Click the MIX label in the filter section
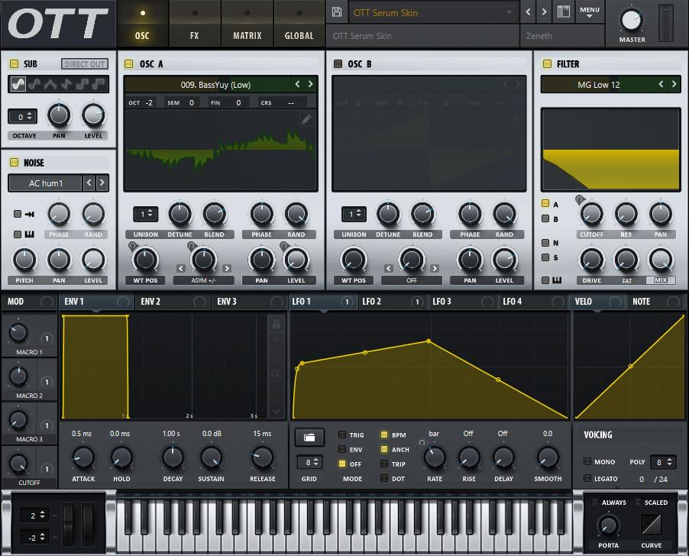 pyautogui.click(x=661, y=280)
